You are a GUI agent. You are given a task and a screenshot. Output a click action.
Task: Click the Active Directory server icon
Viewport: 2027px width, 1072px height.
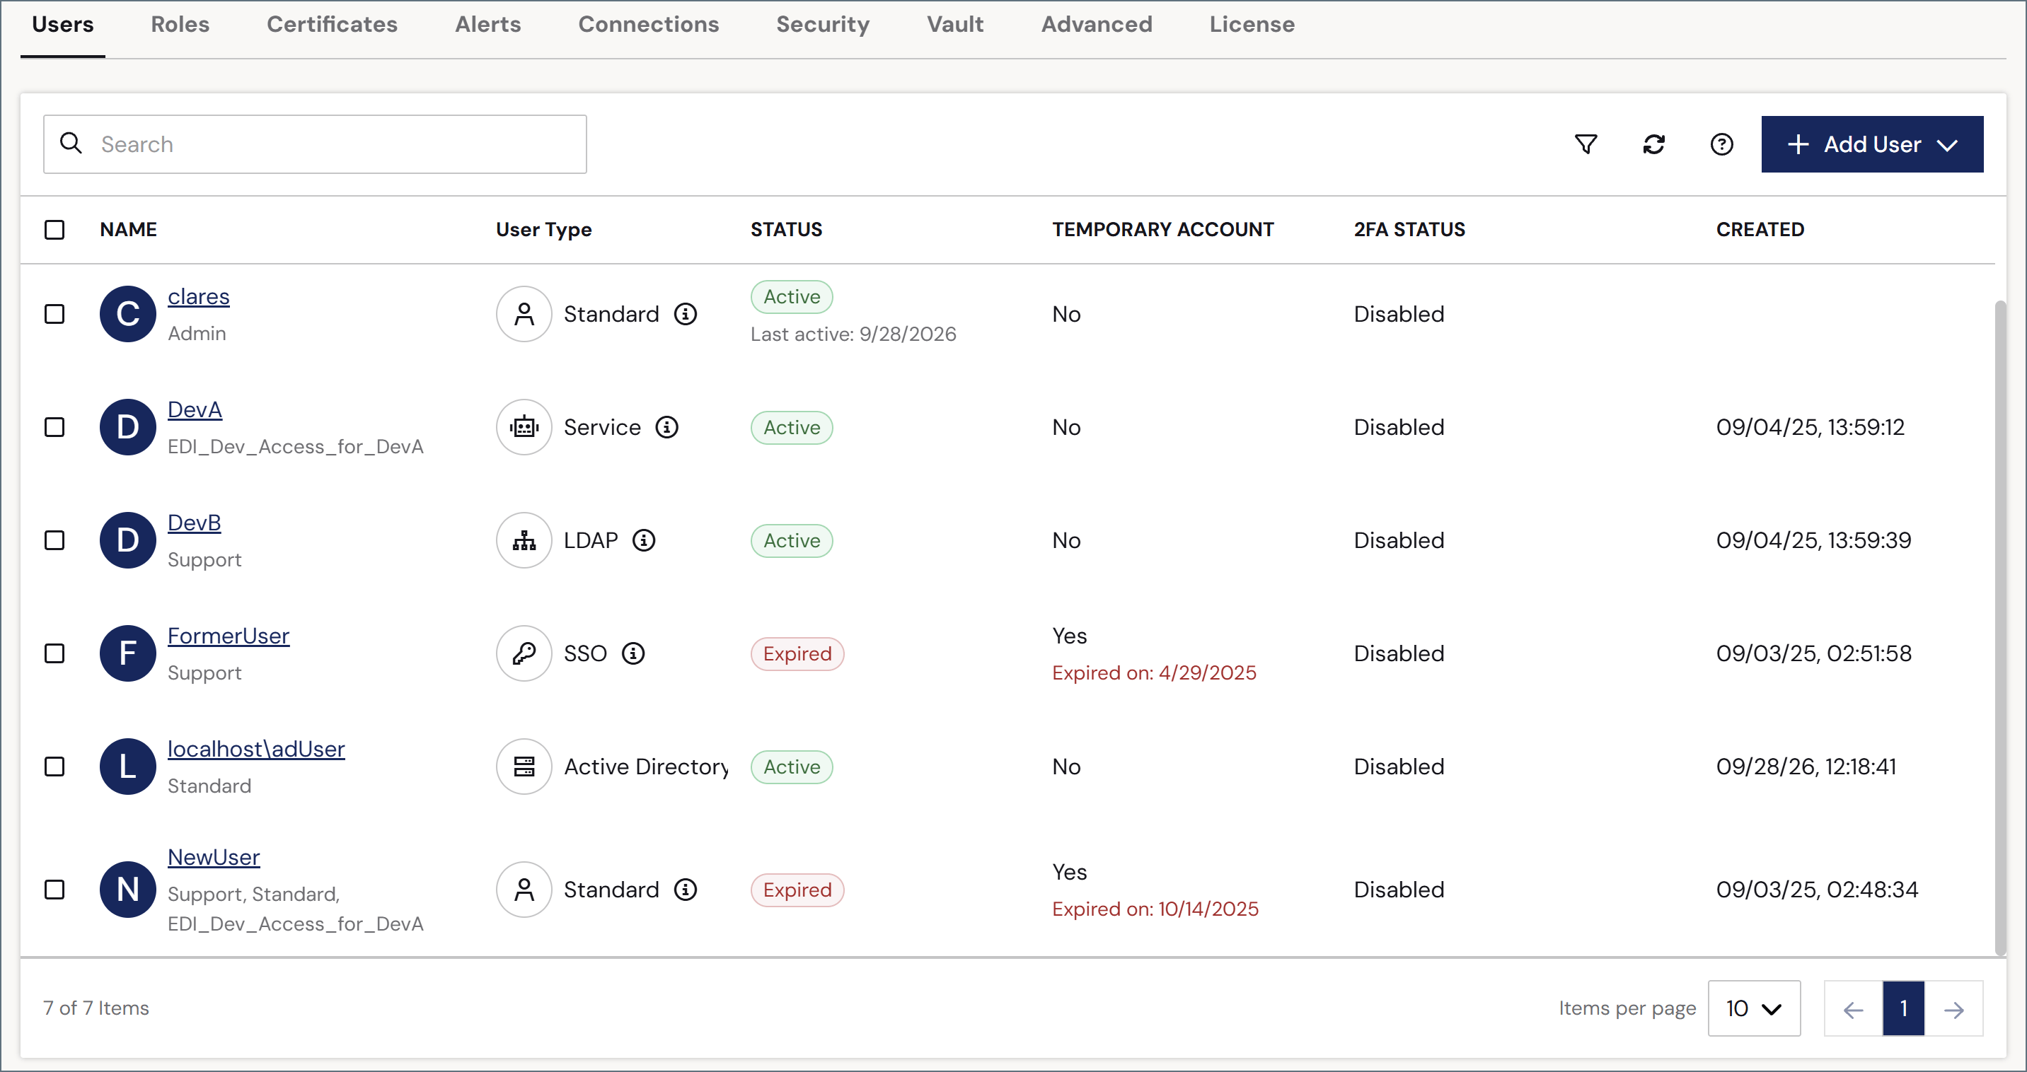pyautogui.click(x=524, y=767)
